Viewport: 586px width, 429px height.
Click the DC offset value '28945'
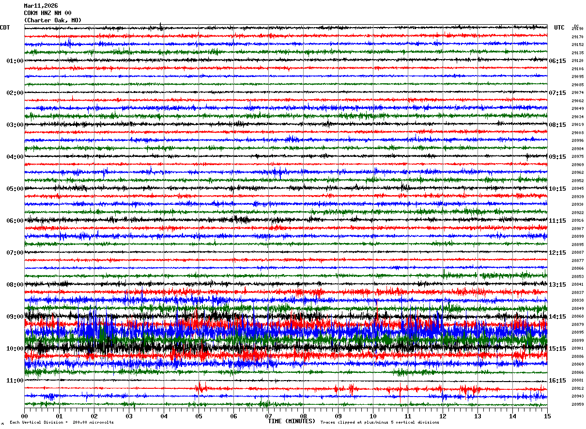pyautogui.click(x=578, y=188)
